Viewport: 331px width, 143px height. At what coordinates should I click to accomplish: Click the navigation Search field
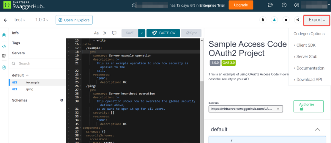(37, 63)
